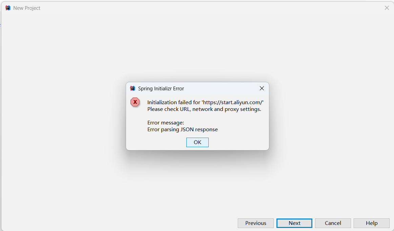
Task: Open Help for the wizard
Action: pos(371,223)
